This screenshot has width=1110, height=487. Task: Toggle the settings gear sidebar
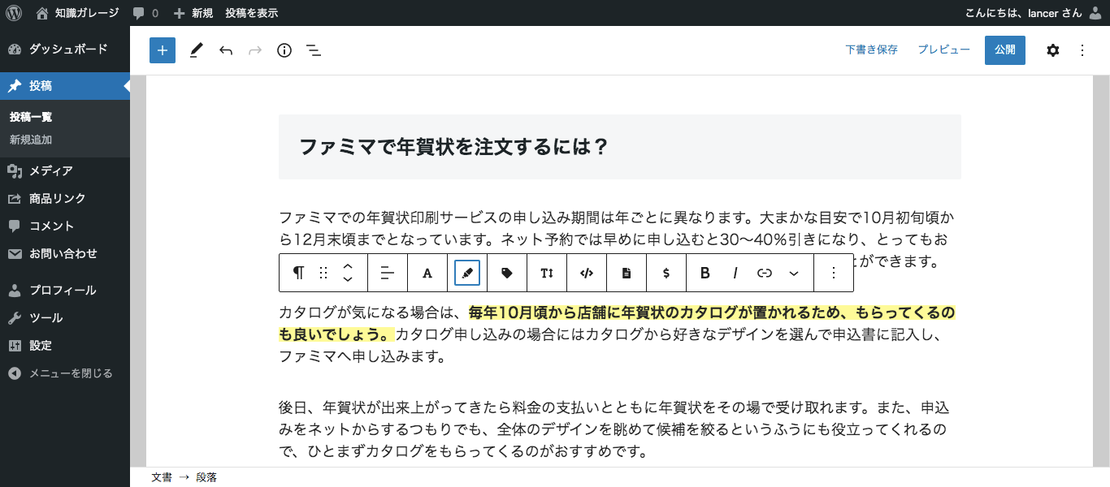pos(1053,50)
